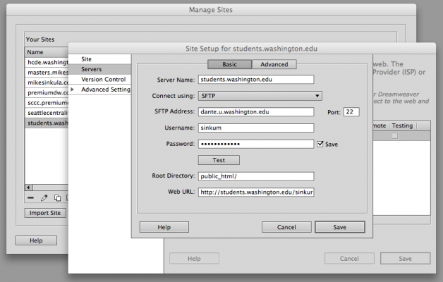Screen dimensions: 443x282
Task: Click Save in the server settings dialog
Action: [x=339, y=227]
